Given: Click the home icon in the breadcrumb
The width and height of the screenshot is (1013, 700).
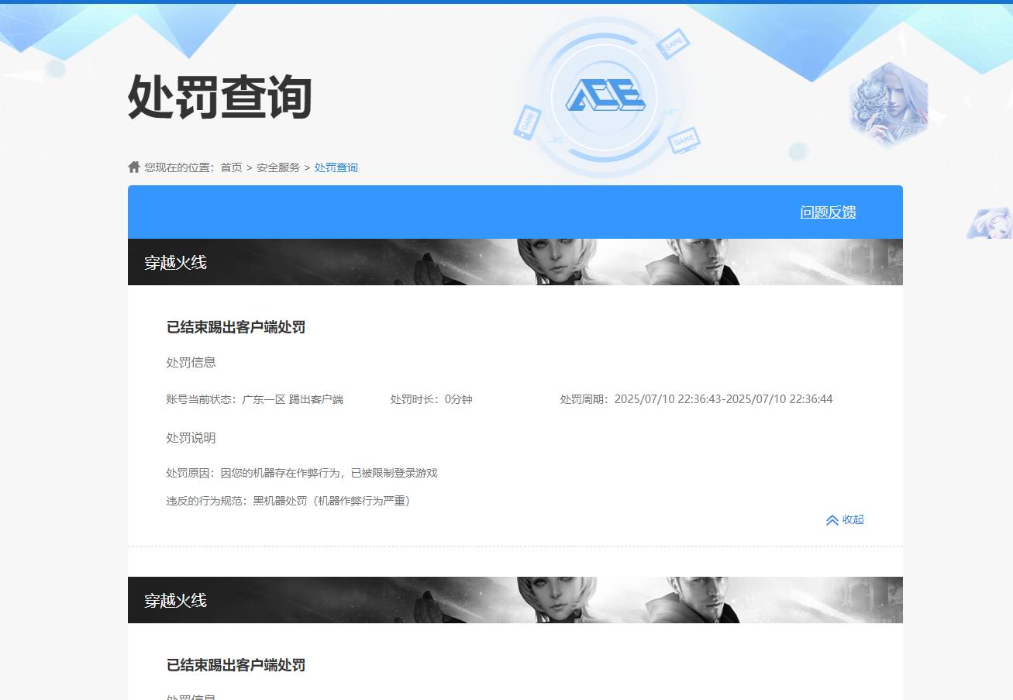Looking at the screenshot, I should (x=133, y=167).
